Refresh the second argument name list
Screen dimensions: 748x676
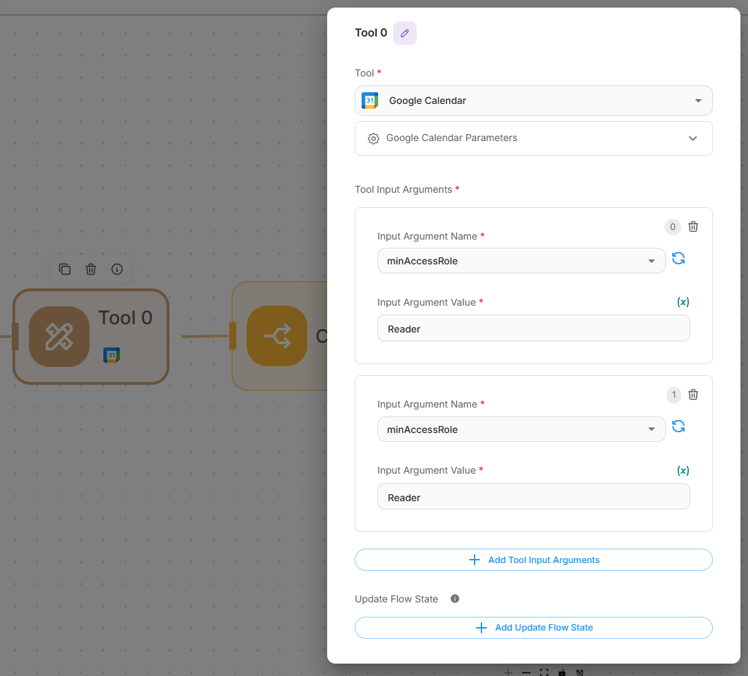(678, 426)
